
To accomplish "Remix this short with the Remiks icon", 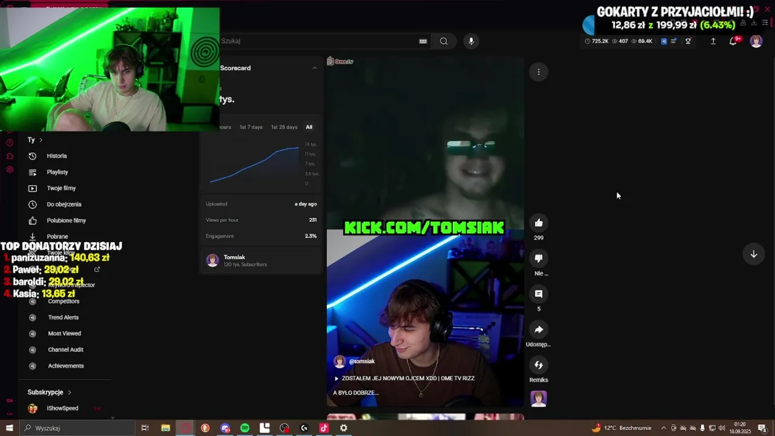I will 538,365.
